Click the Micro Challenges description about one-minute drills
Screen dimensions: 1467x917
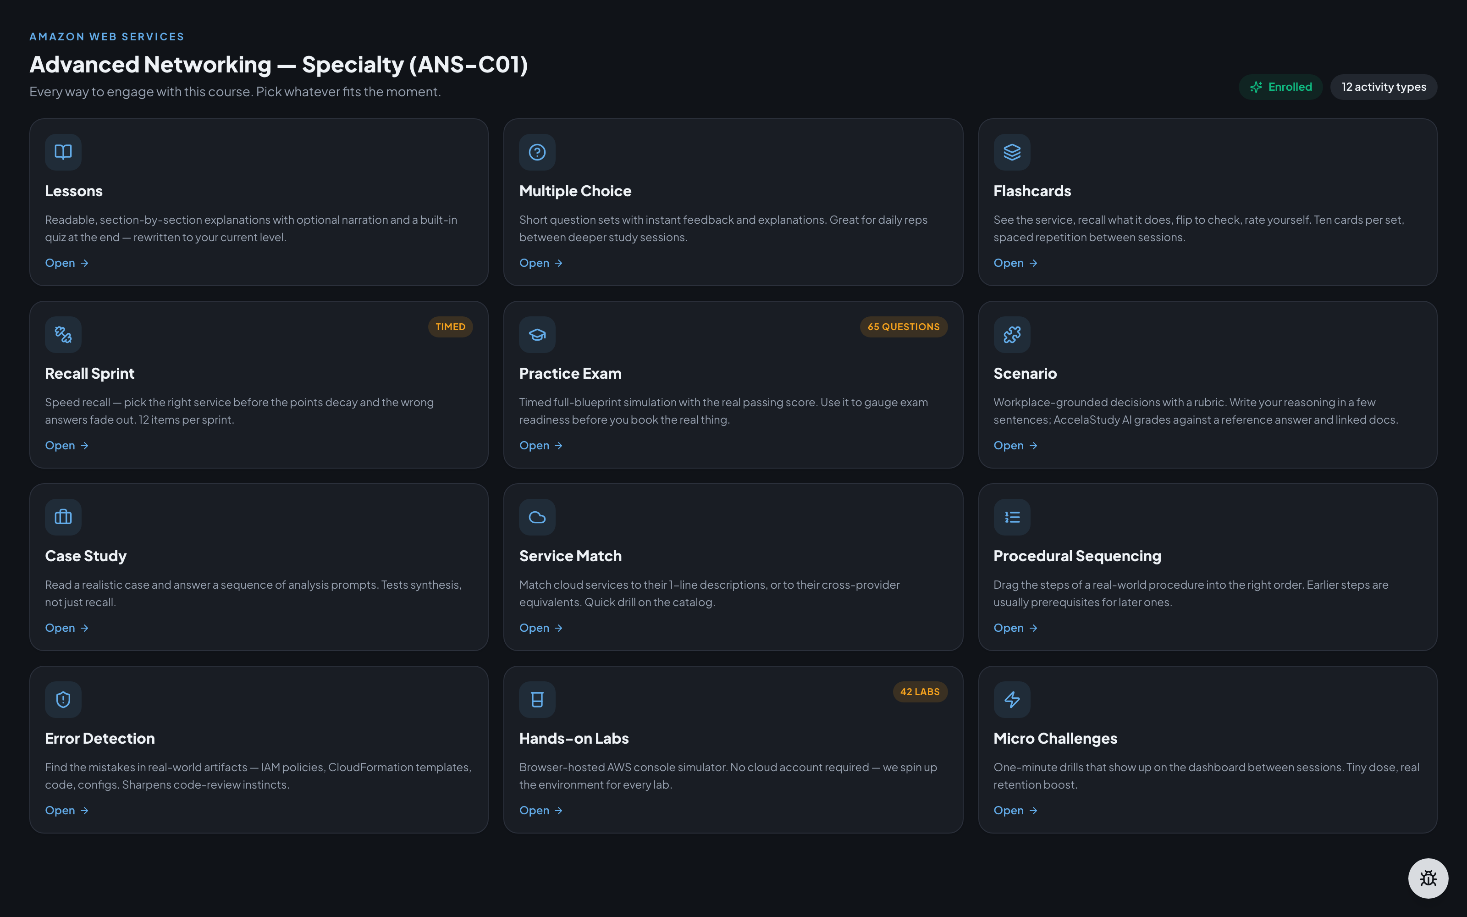point(1206,776)
